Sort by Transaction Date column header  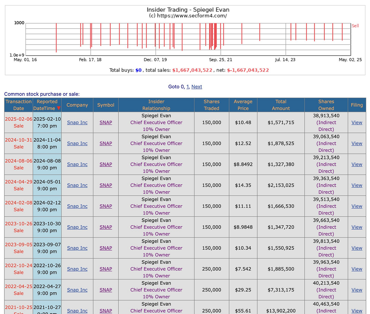click(19, 105)
